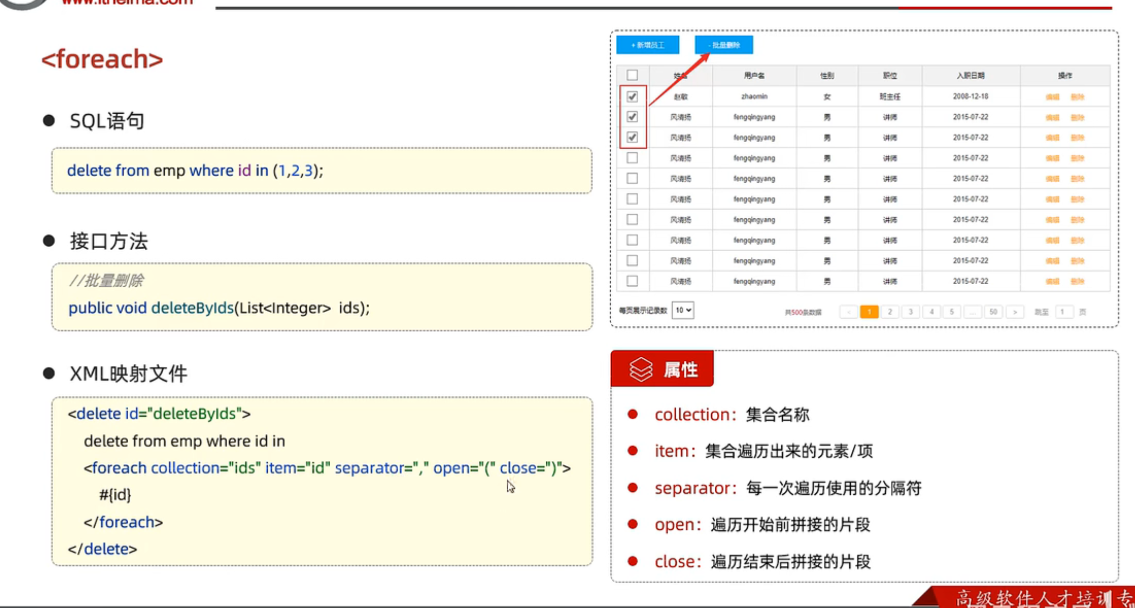Click the stacked layers 属性 icon
The image size is (1135, 608).
coord(641,369)
